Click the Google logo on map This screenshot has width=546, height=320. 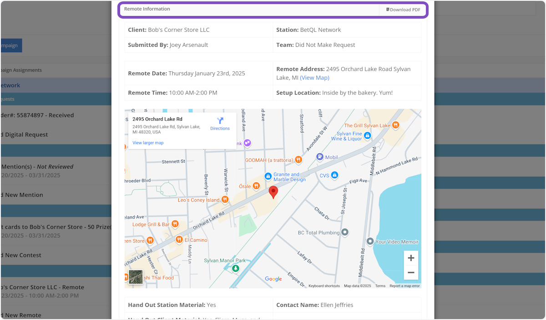point(273,279)
